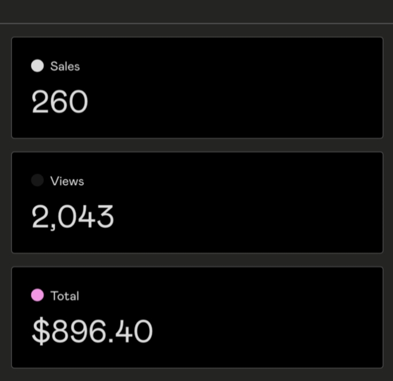Click the divider line under the header
393x381 pixels.
[196, 24]
